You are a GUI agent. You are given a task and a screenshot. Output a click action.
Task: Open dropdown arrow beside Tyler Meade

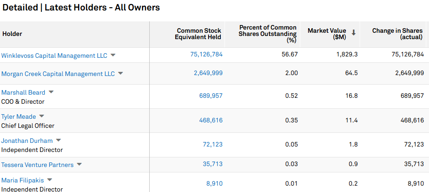[42, 116]
